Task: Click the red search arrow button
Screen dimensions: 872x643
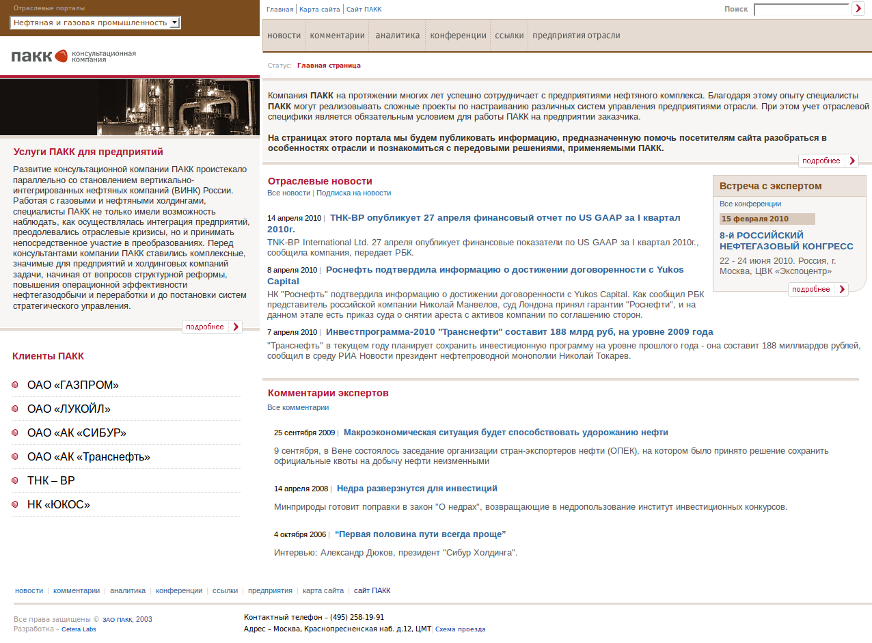Action: click(x=858, y=9)
